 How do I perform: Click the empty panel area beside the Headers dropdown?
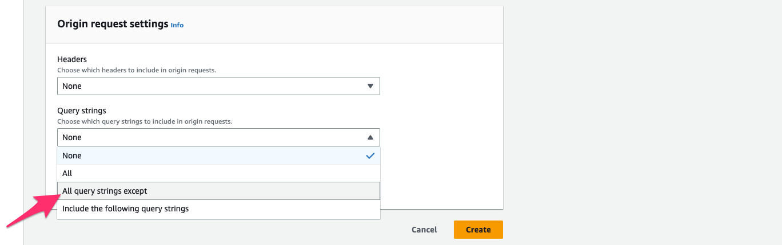(440, 86)
